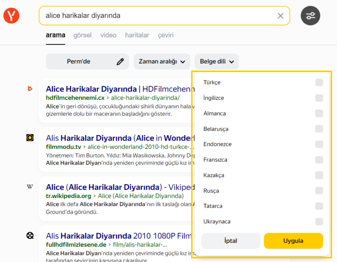This screenshot has width=337, height=262.
Task: Switch to the görsel tab
Action: pos(82,35)
